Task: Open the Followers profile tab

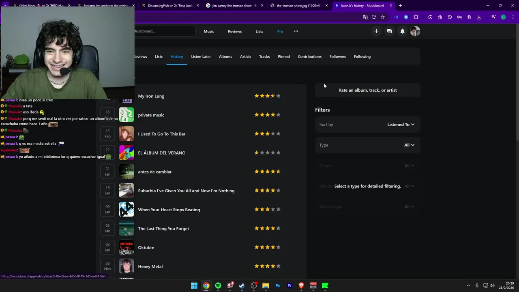Action: 337,56
